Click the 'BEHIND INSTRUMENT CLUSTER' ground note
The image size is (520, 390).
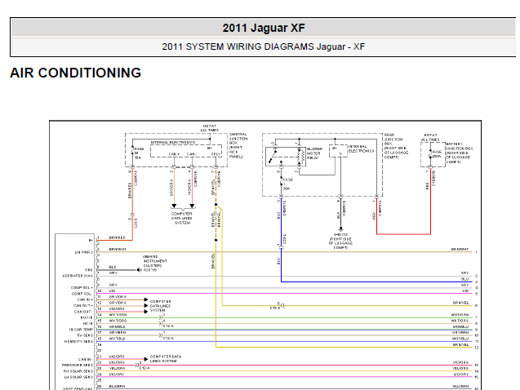(x=155, y=261)
